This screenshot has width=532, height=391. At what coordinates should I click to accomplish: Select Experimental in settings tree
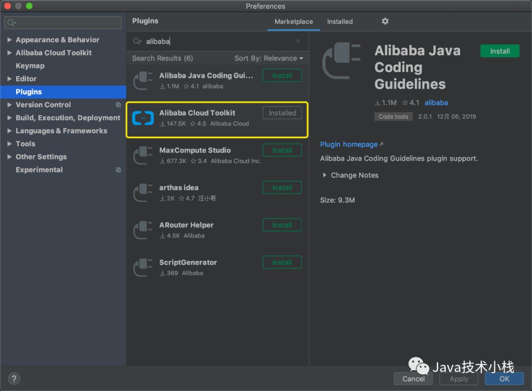tap(39, 170)
